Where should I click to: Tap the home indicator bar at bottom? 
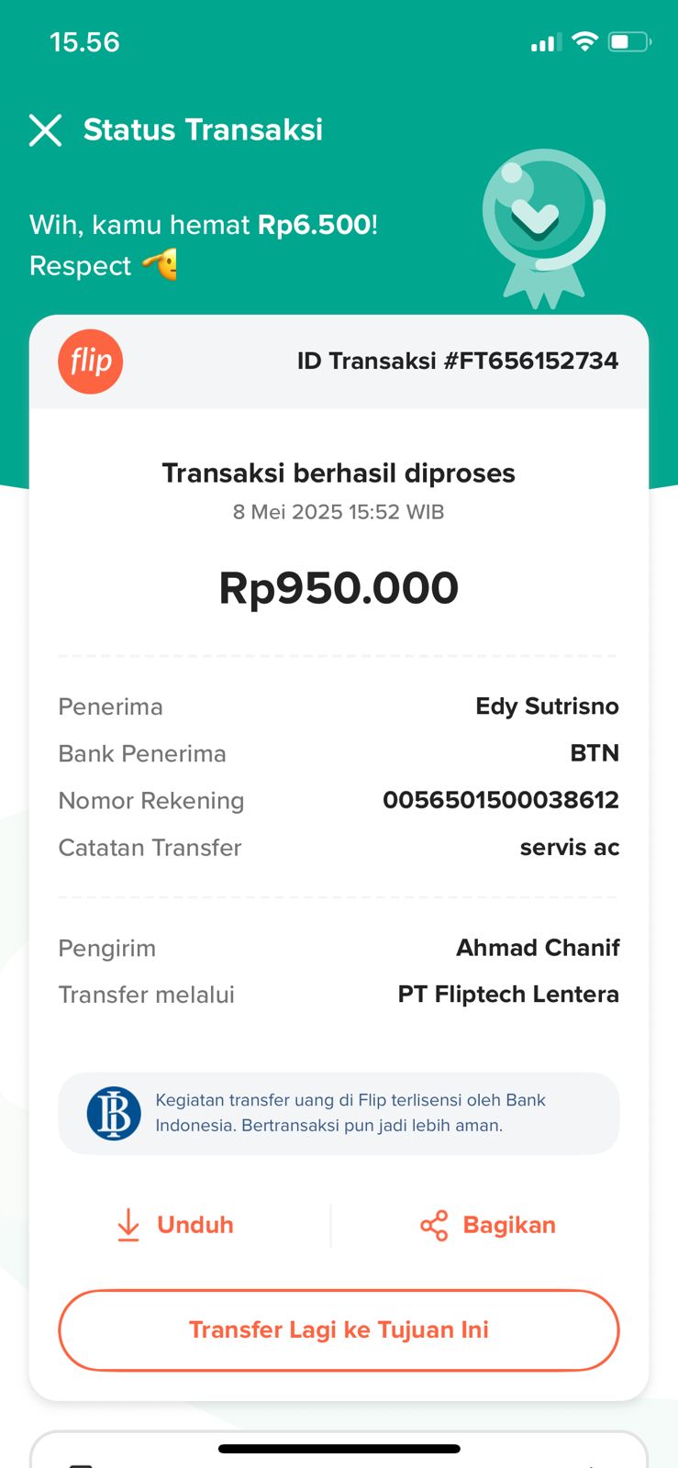coord(339,1450)
